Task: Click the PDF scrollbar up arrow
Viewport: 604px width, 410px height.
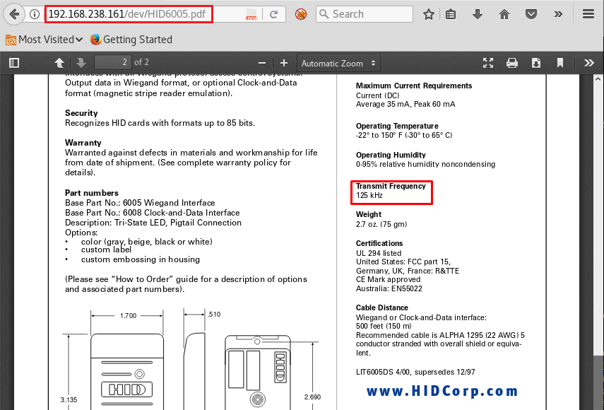Action: pos(598,79)
